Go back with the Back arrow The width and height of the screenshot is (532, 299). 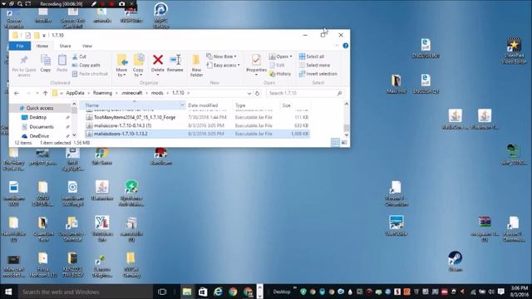click(x=17, y=93)
